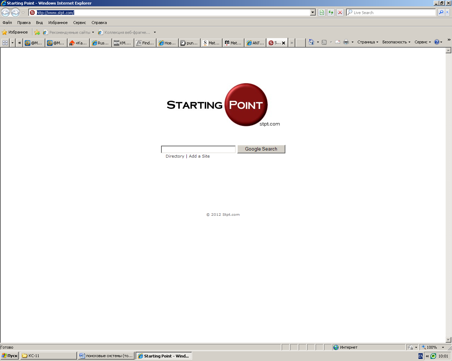Switch to the Rus... tab
The height and width of the screenshot is (361, 452).
pyautogui.click(x=101, y=43)
